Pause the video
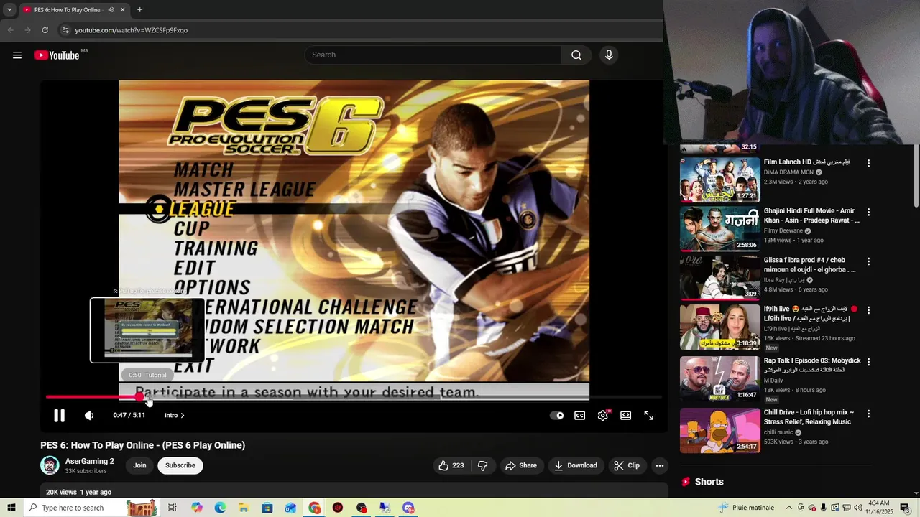Image resolution: width=920 pixels, height=517 pixels. [59, 416]
